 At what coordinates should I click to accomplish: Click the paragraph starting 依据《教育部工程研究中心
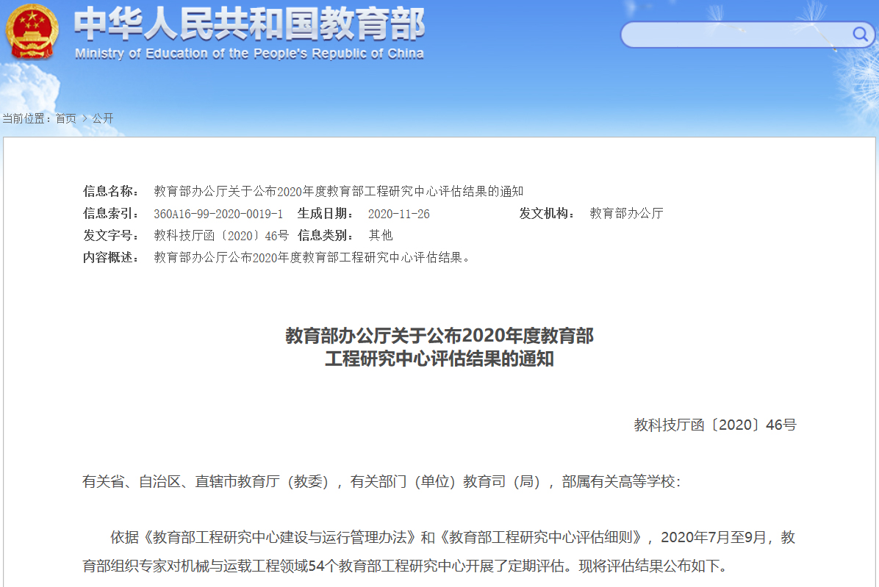click(x=439, y=552)
